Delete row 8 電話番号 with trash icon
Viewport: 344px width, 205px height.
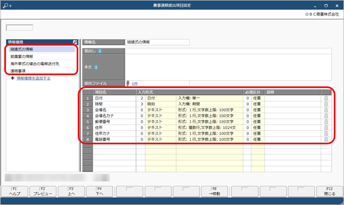(x=326, y=140)
